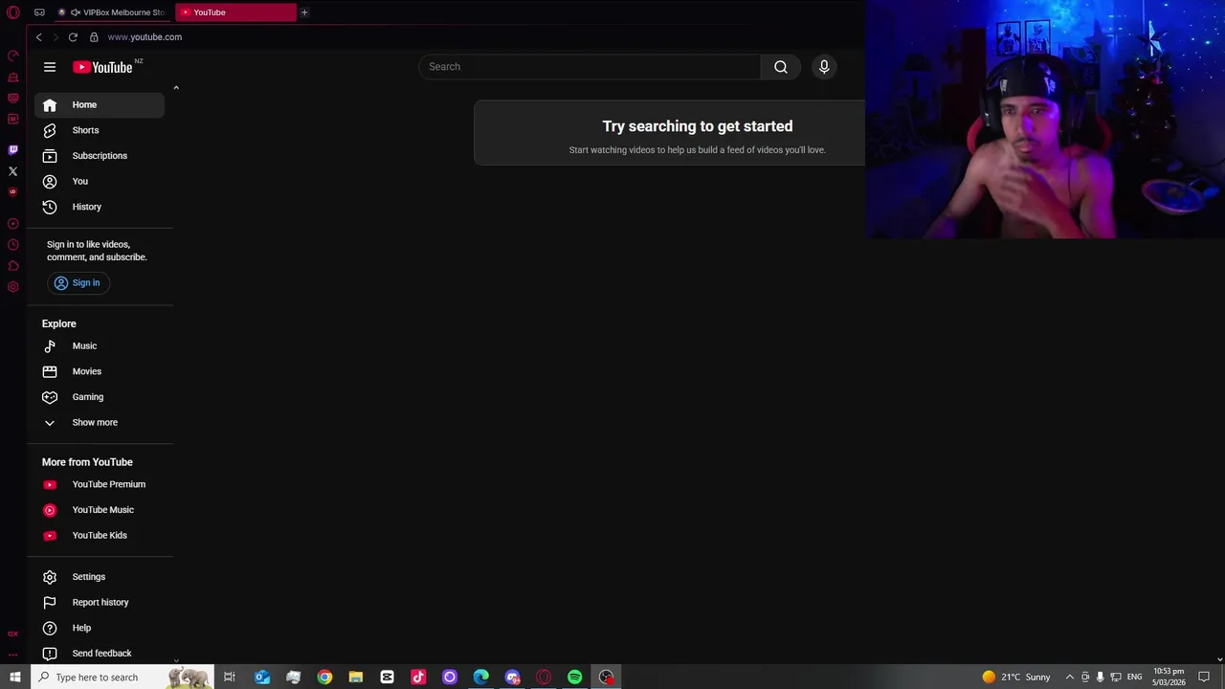Click ENG language indicator

coord(1134,678)
